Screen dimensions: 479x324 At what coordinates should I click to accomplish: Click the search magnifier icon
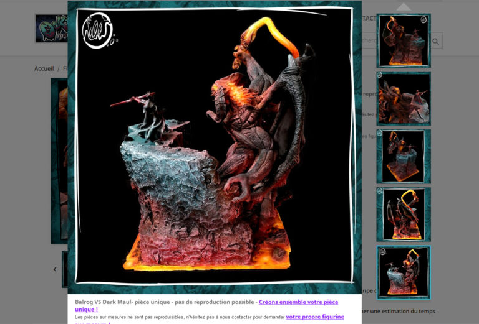pos(435,41)
